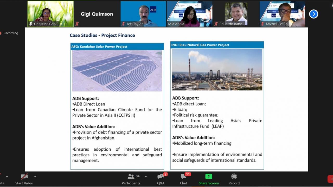Click 'Case Studies - Project Finance' title
This screenshot has height=187, width=333.
(x=102, y=35)
